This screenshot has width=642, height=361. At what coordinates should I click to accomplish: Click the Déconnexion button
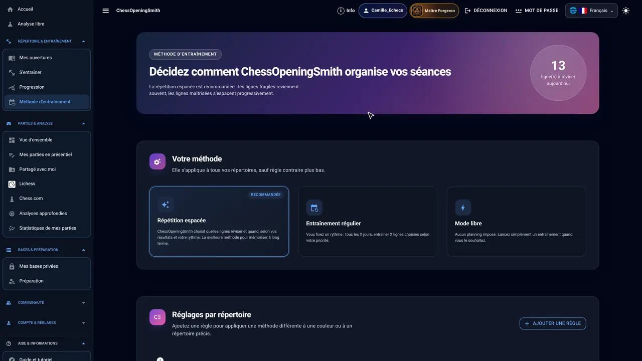[x=486, y=11]
